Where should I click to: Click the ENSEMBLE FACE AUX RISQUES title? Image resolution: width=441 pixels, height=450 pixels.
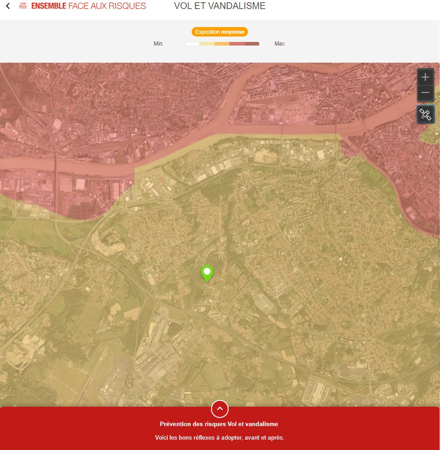click(x=88, y=6)
